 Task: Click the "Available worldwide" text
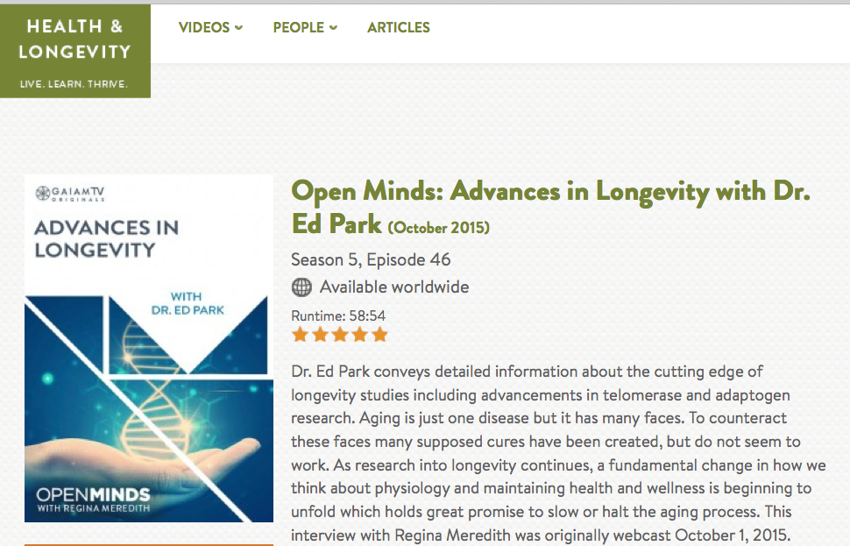(x=394, y=287)
